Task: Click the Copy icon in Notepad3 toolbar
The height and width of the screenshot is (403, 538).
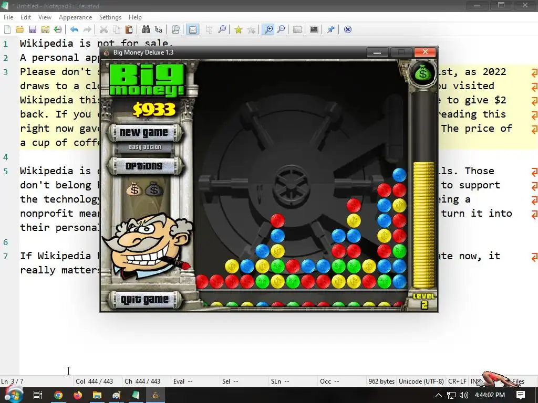Action: (x=116, y=29)
